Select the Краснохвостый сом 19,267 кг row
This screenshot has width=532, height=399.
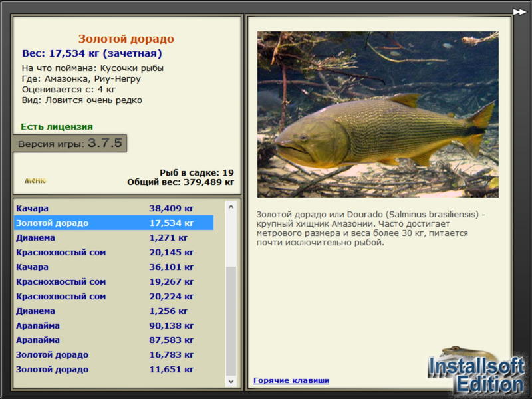tap(114, 281)
